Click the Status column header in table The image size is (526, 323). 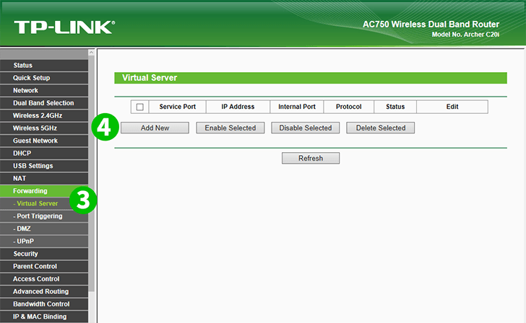click(395, 107)
